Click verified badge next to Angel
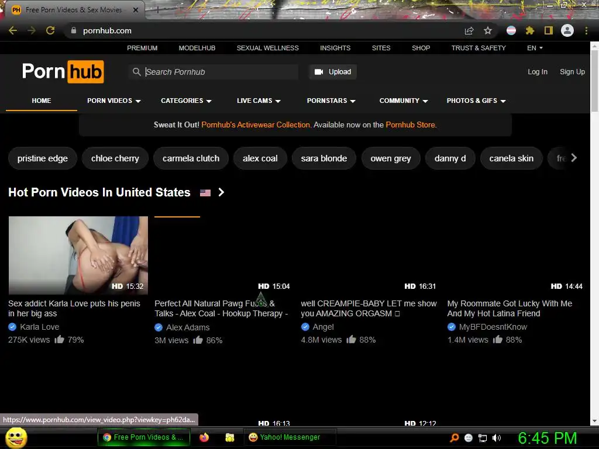The width and height of the screenshot is (599, 449). (305, 327)
